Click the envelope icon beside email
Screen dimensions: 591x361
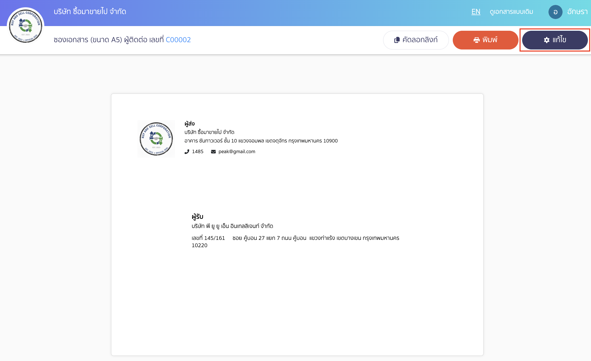(x=213, y=152)
